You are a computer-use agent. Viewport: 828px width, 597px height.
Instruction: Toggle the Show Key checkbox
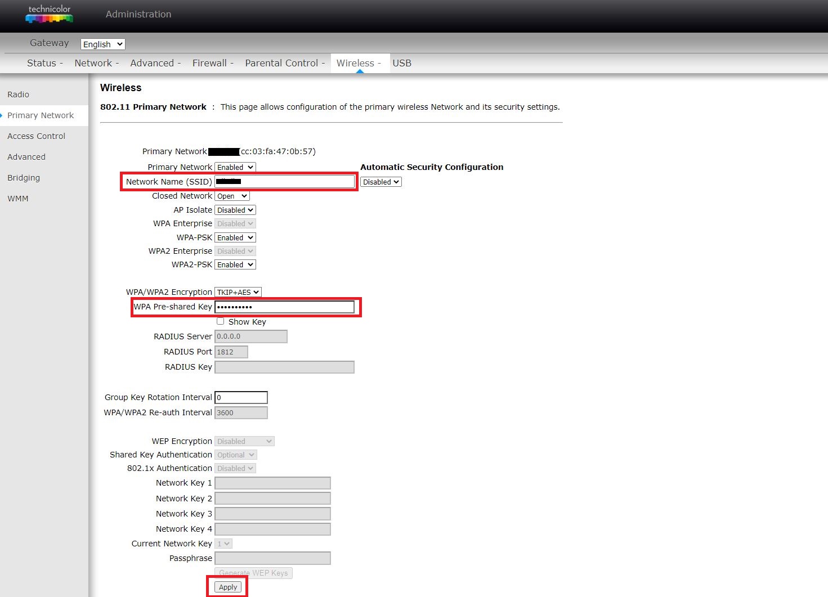pos(221,321)
